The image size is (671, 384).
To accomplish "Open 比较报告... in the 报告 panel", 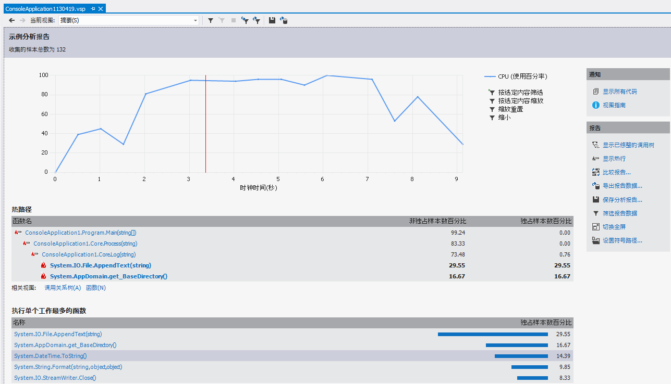I will (616, 172).
